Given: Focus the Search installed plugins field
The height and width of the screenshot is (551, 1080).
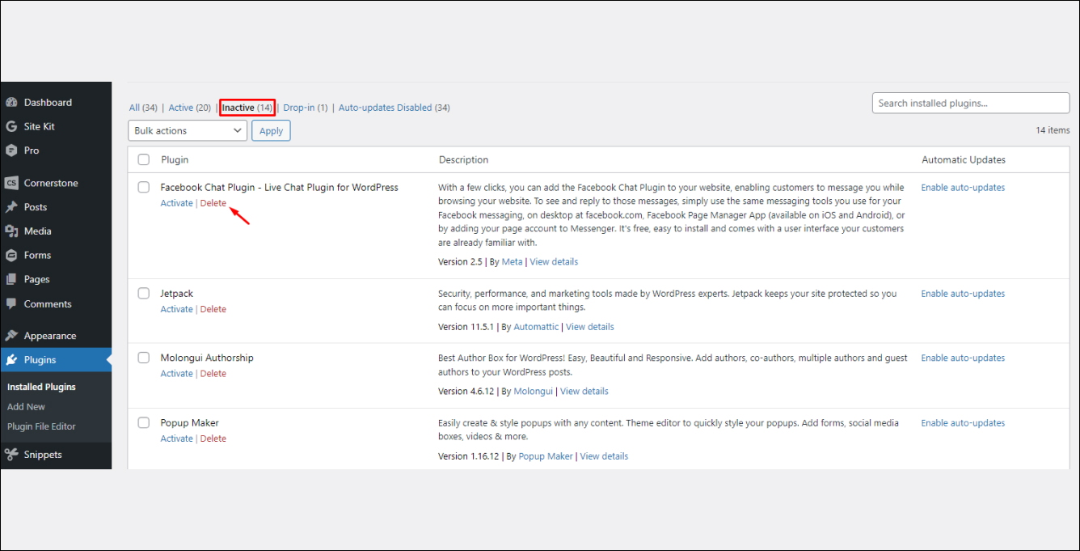Looking at the screenshot, I should pos(971,103).
